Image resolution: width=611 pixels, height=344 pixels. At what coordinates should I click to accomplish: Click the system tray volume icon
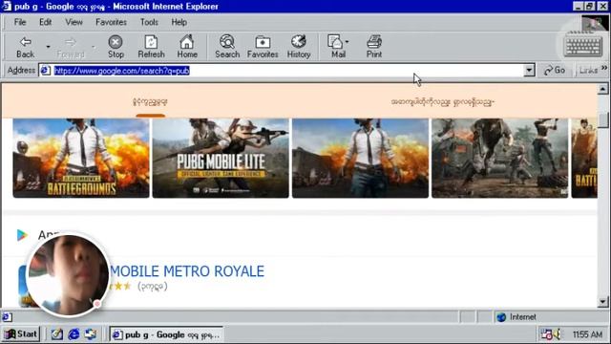(557, 334)
